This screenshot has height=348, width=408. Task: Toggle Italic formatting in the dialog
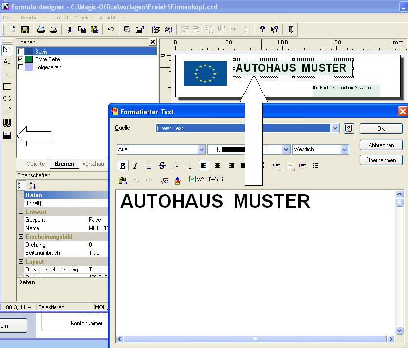click(135, 166)
